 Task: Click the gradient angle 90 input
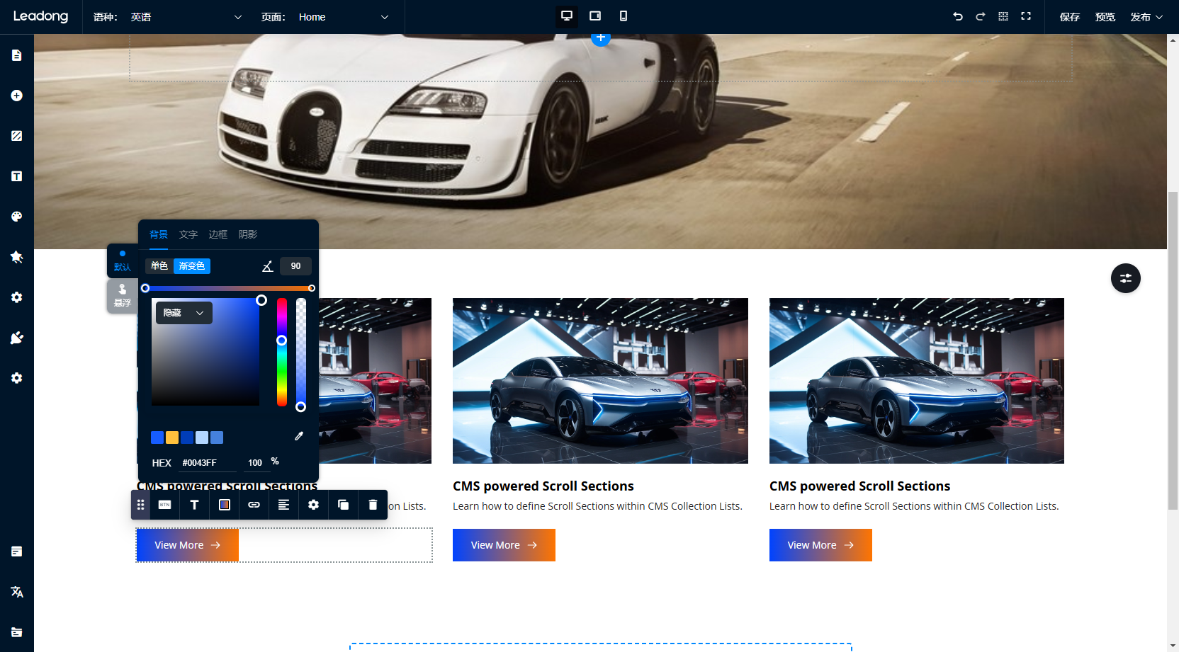click(x=296, y=266)
